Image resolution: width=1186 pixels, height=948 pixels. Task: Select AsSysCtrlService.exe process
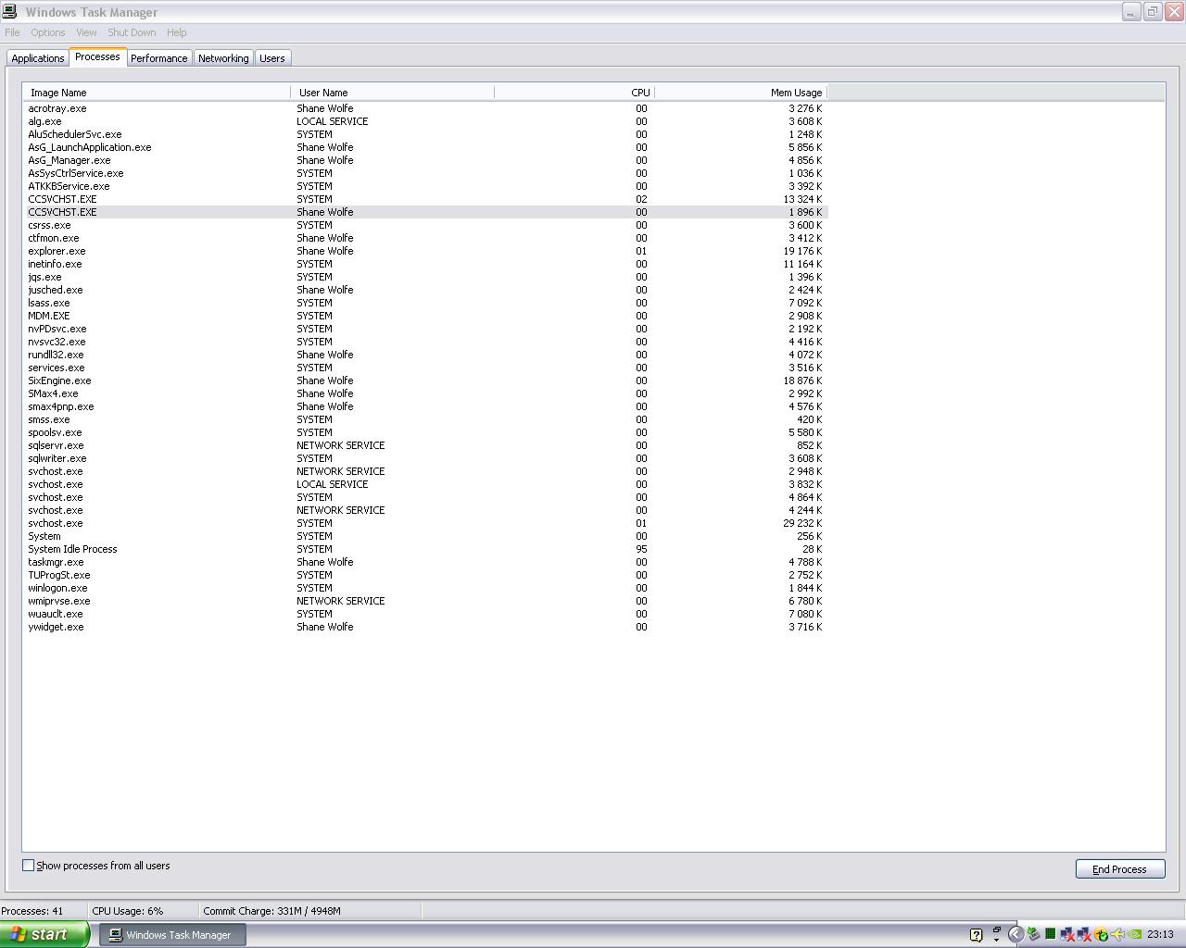425,173
